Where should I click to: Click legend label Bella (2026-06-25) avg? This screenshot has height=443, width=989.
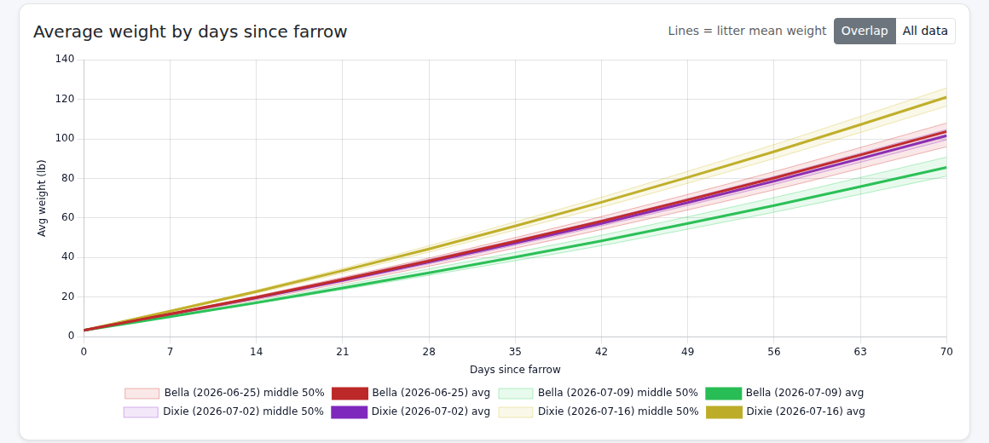click(431, 393)
